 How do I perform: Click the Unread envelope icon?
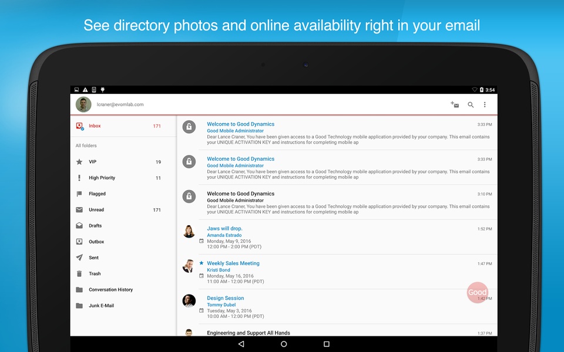(79, 210)
